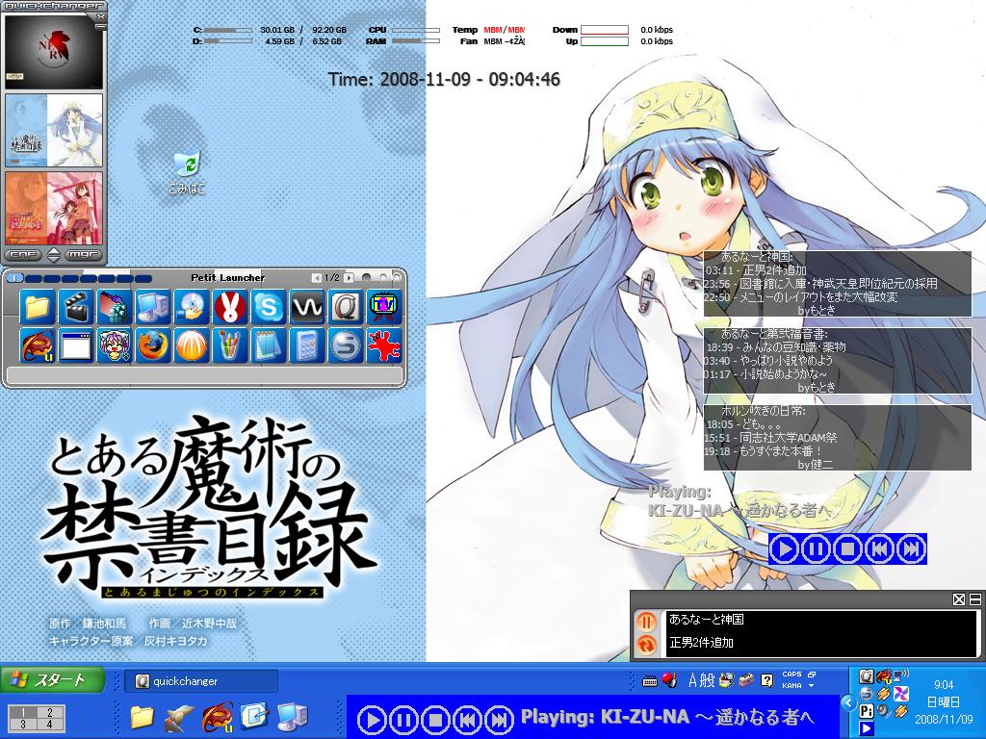The height and width of the screenshot is (739, 986).
Task: Refresh the RSS ticker with orange reload button
Action: [646, 645]
